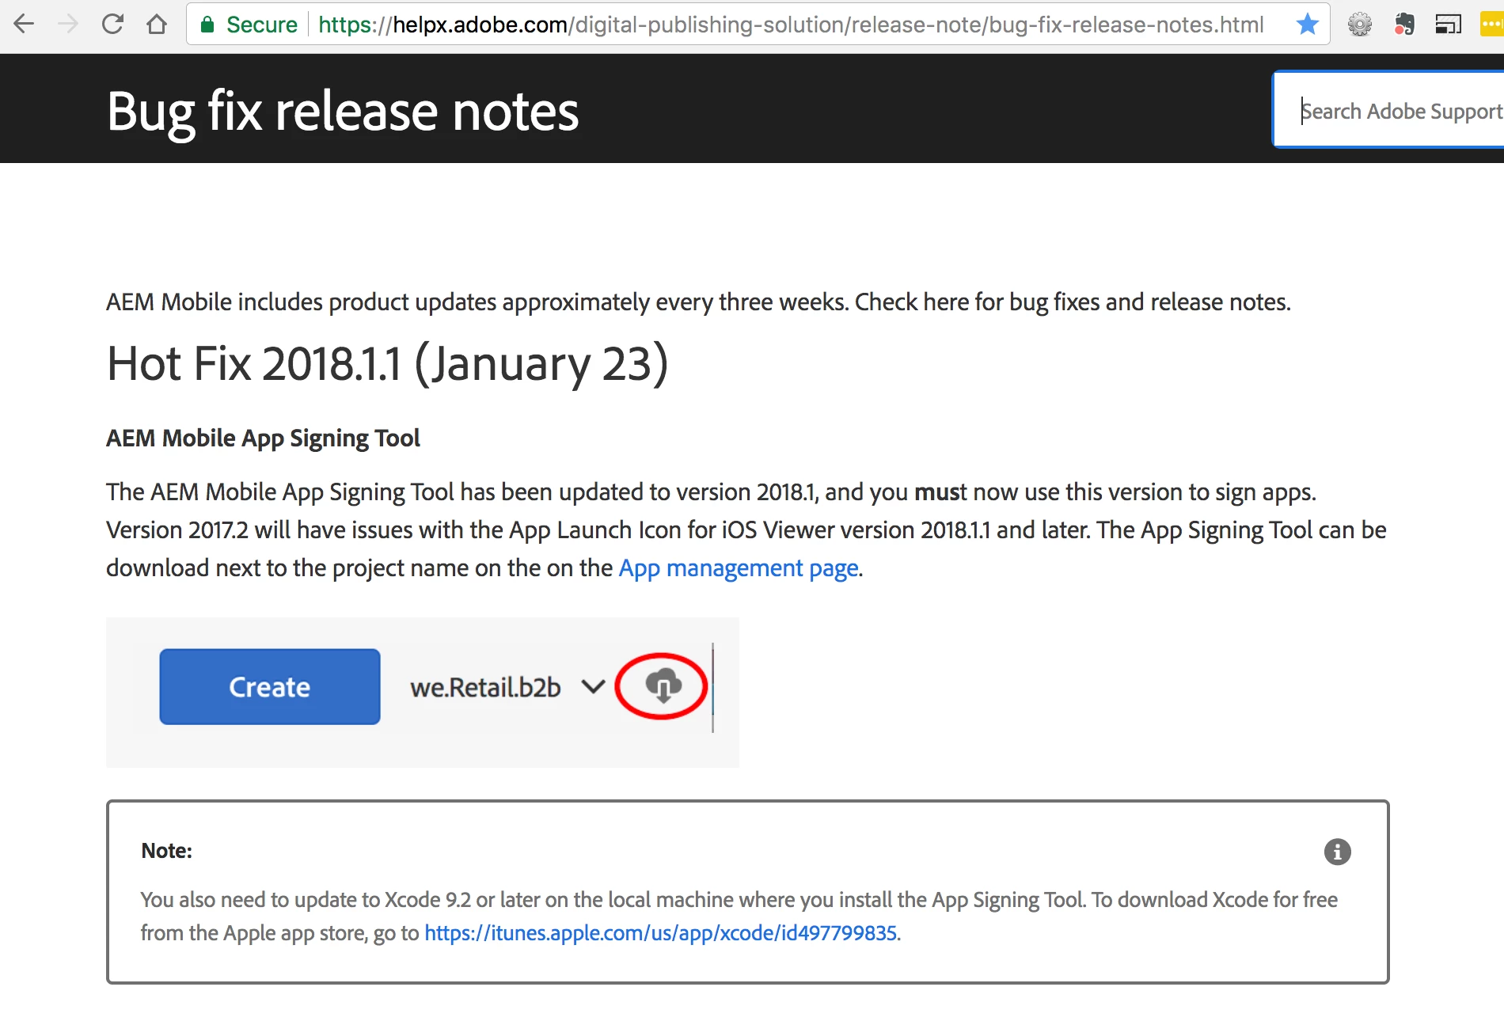This screenshot has width=1504, height=1021.
Task: Open the browser home page
Action: coord(157,25)
